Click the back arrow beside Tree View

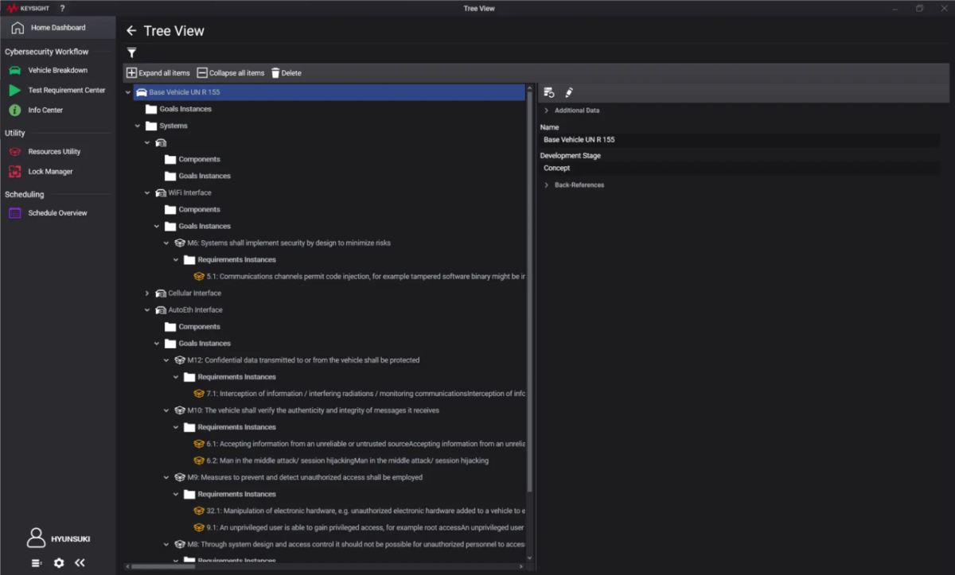point(131,31)
